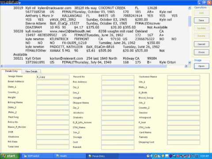Screen dimensions: 212x159
Task: Click the Billing Name input field
Action: pos(53,102)
